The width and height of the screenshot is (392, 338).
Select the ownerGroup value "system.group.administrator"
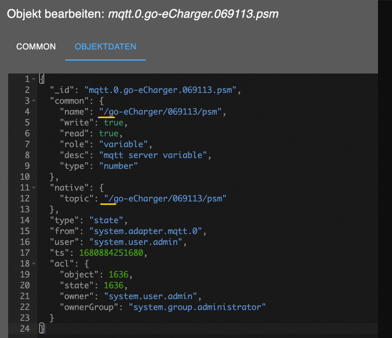click(198, 307)
